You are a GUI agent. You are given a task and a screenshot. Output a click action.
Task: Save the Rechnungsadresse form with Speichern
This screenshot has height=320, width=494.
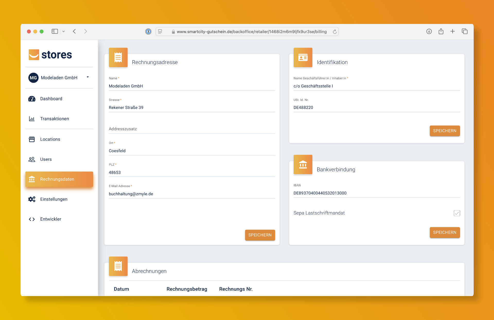click(x=260, y=235)
